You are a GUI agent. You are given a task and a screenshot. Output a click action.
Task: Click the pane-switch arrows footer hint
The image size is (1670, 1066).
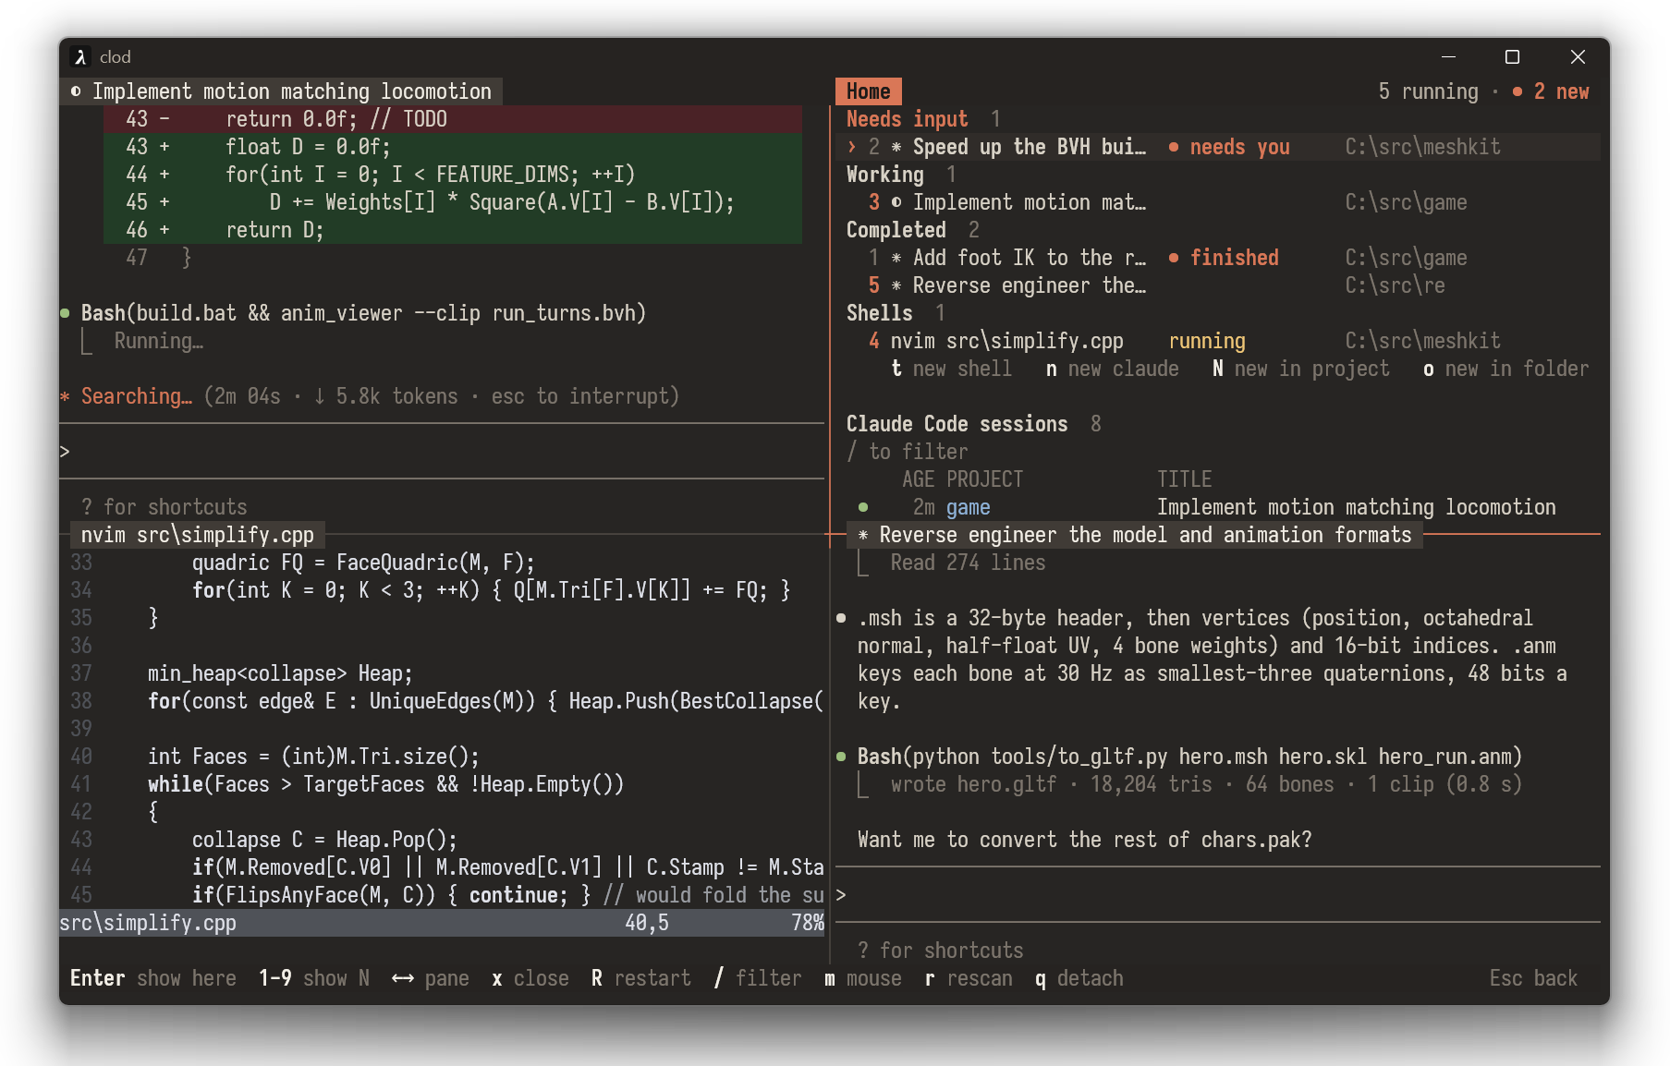[x=430, y=978]
